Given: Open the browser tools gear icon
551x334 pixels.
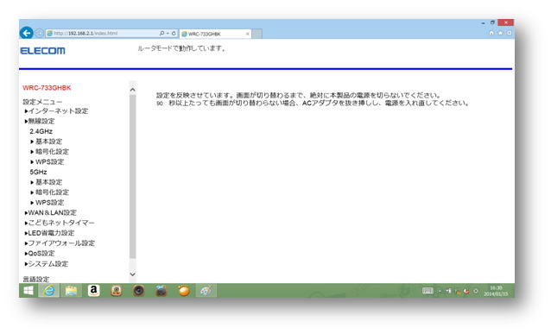Looking at the screenshot, I should pyautogui.click(x=510, y=33).
